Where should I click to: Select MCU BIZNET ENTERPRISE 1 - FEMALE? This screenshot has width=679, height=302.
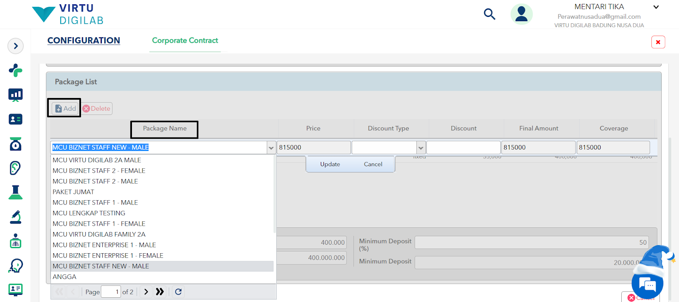162,255
